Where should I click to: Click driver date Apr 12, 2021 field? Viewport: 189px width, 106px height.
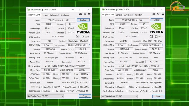tap(123, 70)
